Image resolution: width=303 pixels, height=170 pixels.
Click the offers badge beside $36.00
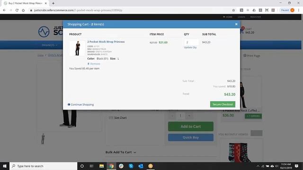[253, 116]
